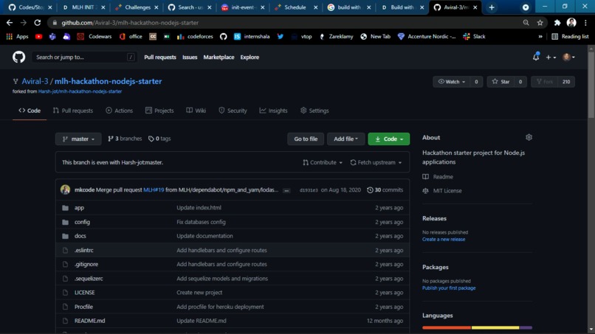Click the red segment of Languages bar
Screen dimensions: 595x334
point(446,327)
